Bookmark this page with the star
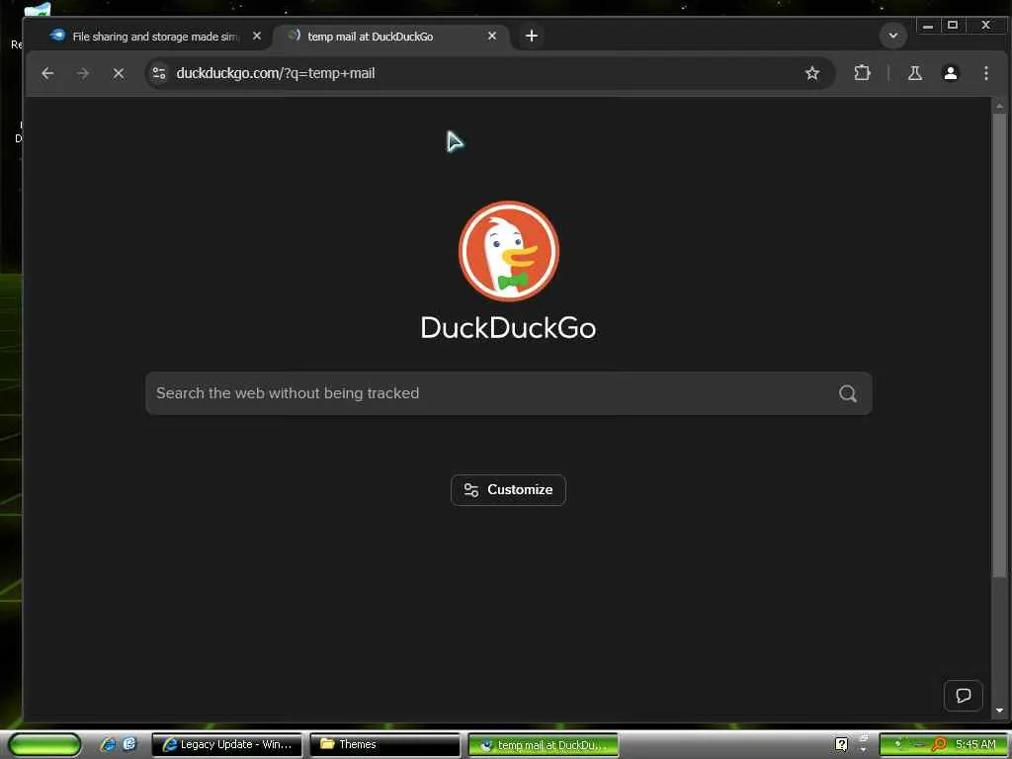 click(812, 73)
